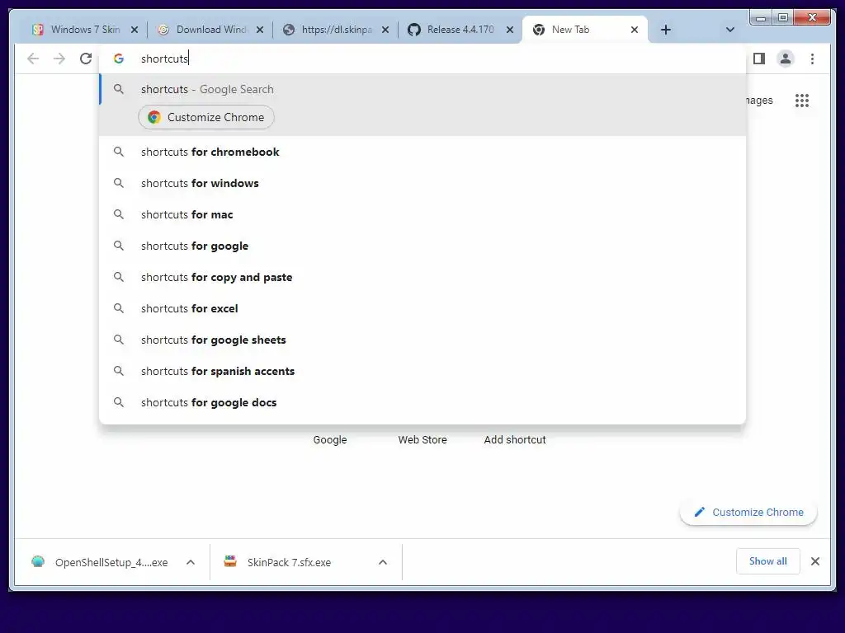
Task: Open the Google shortcut tile
Action: coord(330,439)
